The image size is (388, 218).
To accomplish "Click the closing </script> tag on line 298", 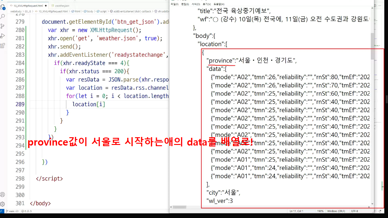I will pos(49,178).
